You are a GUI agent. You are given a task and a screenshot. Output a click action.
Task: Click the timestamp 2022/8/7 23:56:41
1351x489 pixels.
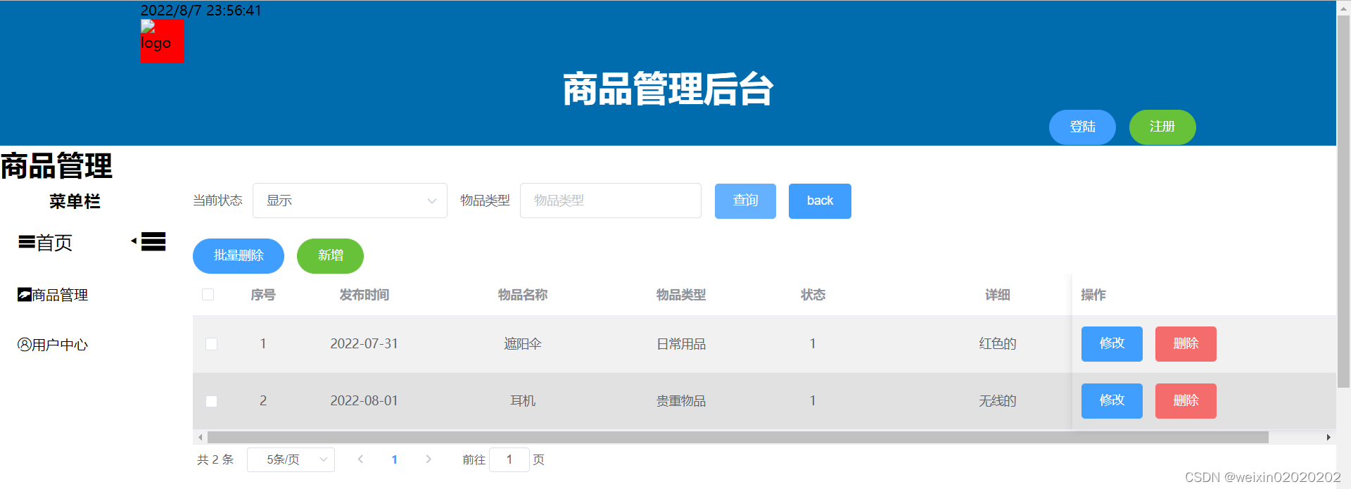click(x=201, y=11)
